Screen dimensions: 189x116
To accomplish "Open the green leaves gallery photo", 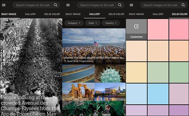I will pyautogui.click(x=94, y=108).
